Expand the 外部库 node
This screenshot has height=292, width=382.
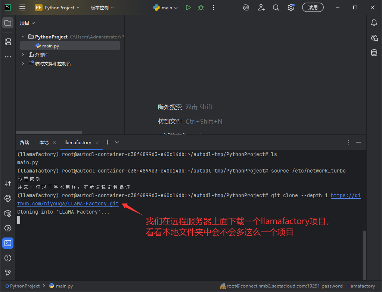coord(23,55)
